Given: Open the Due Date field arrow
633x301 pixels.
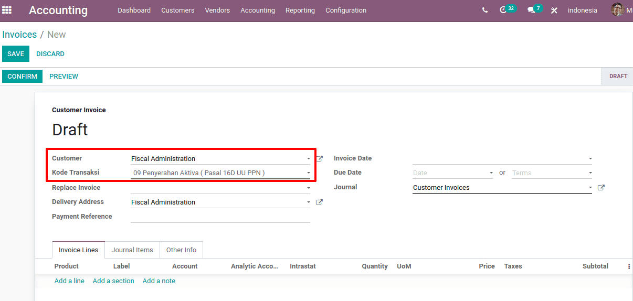Looking at the screenshot, I should click(491, 173).
